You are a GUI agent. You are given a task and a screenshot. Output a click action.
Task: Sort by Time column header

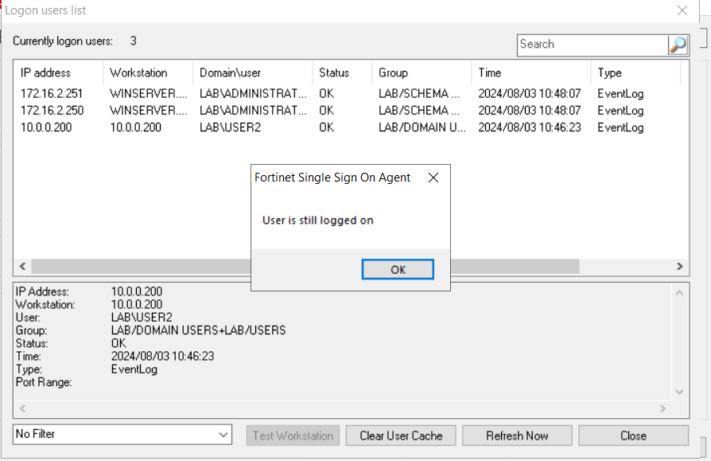click(x=531, y=72)
